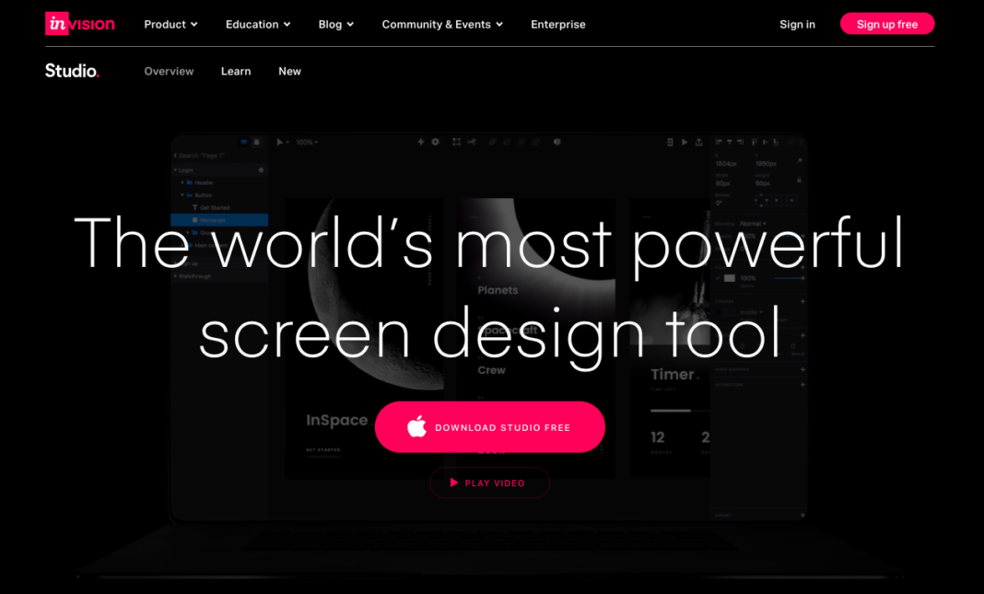Viewport: 984px width, 594px height.
Task: Click the export/share icon in the toolbar
Action: [x=698, y=142]
